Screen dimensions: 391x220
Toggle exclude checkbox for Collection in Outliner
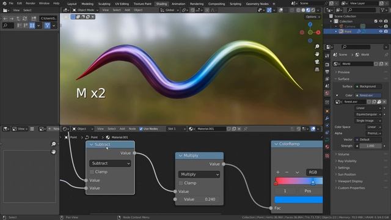click(376, 21)
